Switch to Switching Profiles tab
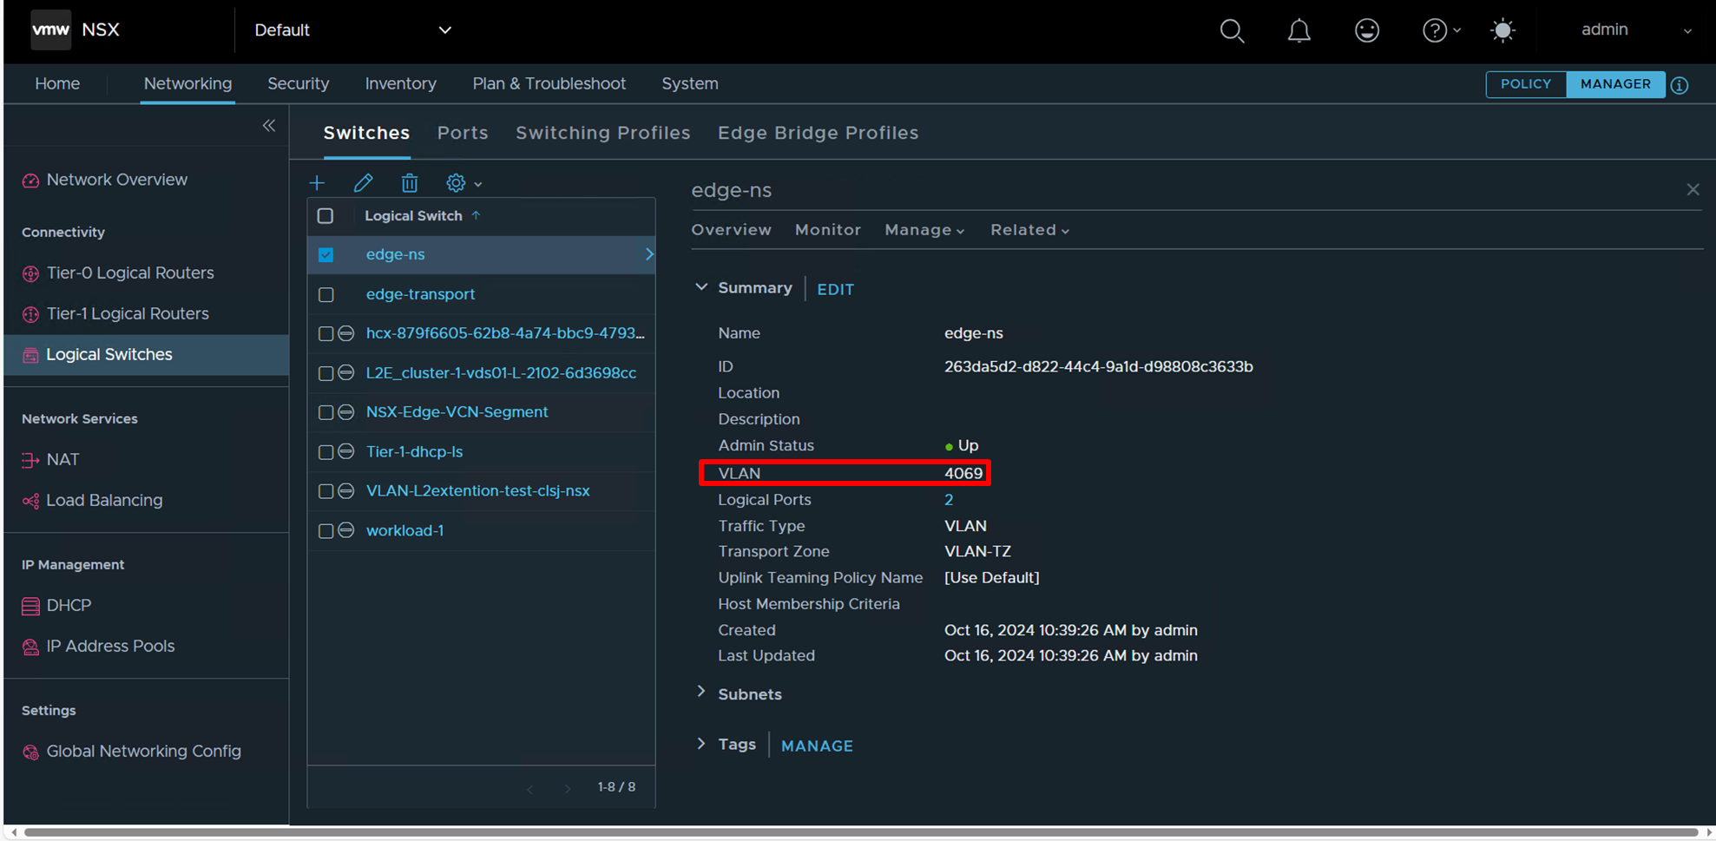1716x841 pixels. click(603, 133)
